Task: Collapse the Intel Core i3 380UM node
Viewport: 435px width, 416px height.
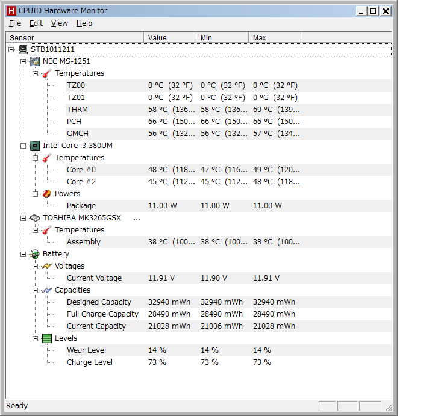Action: (x=23, y=146)
